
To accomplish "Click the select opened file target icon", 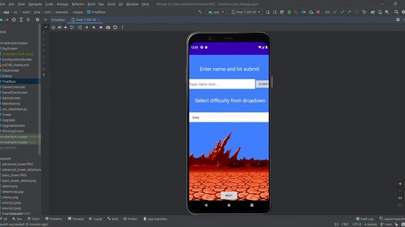I will coord(14,20).
